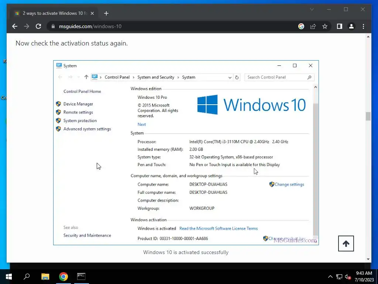Image resolution: width=378 pixels, height=284 pixels.
Task: Open a new browser tab
Action: point(106,13)
